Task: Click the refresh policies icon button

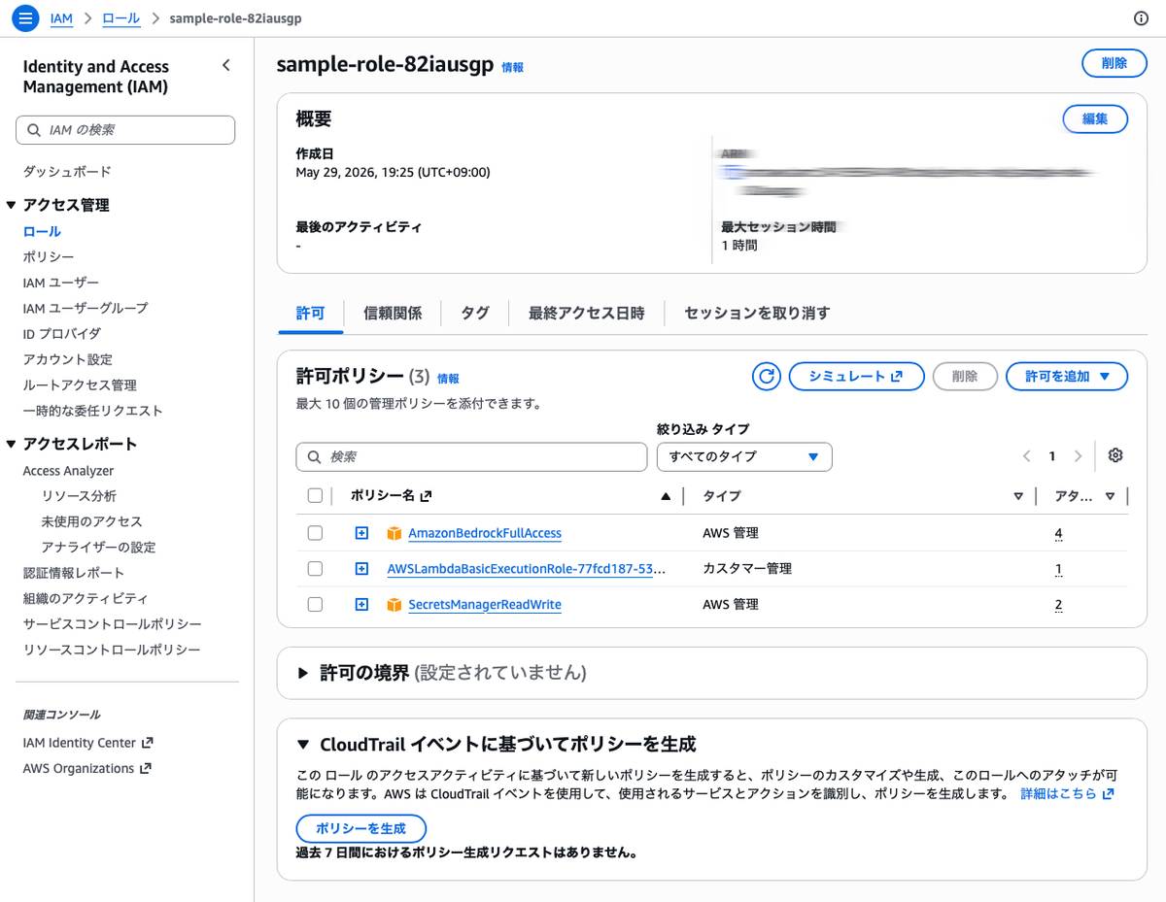Action: click(767, 377)
